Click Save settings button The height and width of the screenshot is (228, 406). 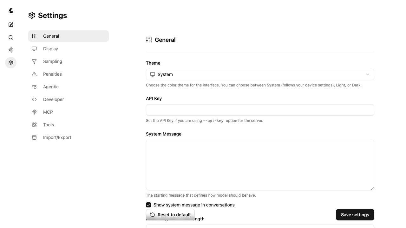click(x=355, y=215)
